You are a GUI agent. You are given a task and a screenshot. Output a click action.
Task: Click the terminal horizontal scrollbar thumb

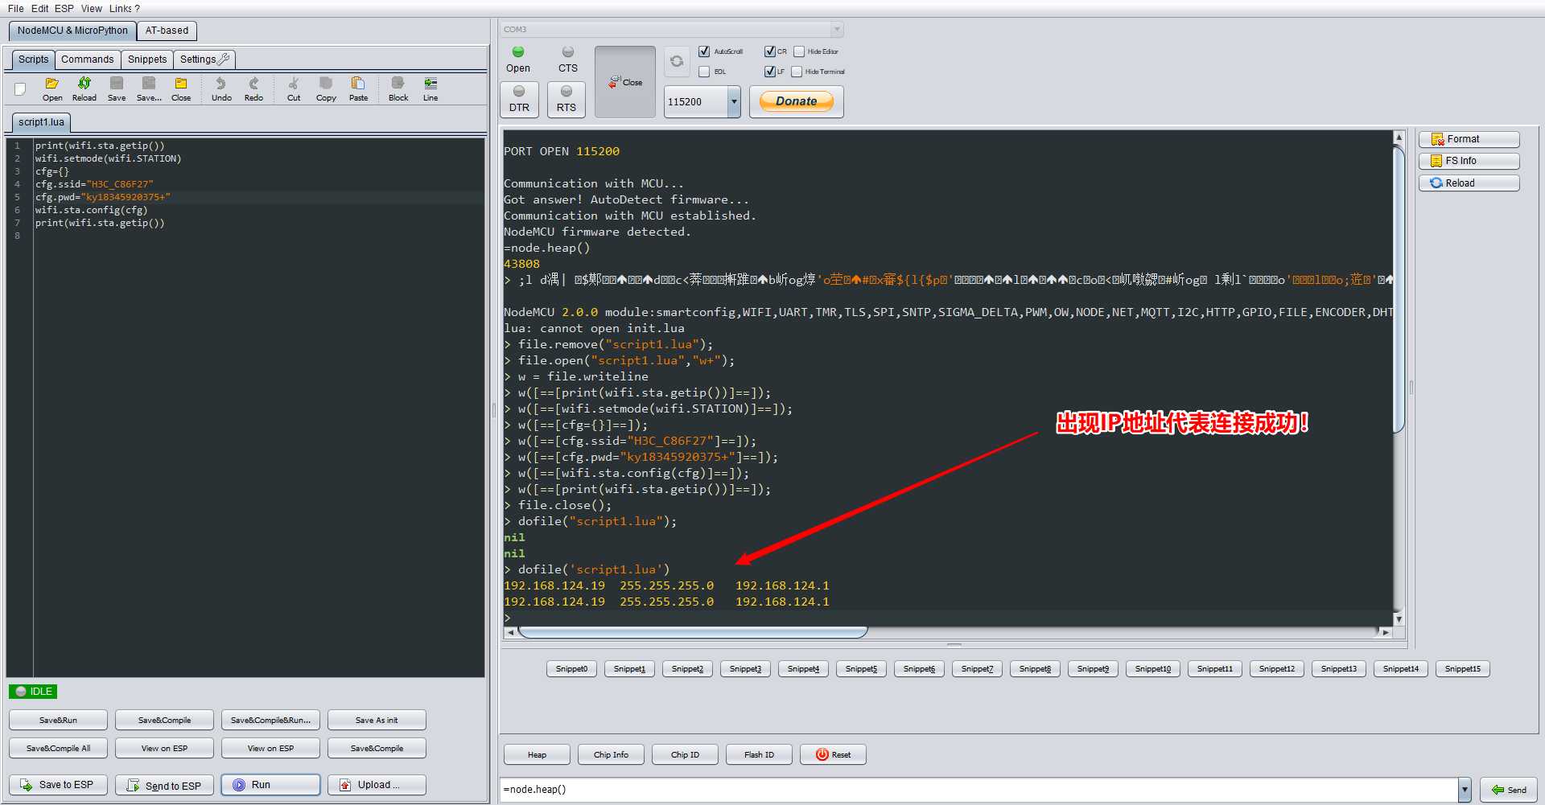point(693,633)
